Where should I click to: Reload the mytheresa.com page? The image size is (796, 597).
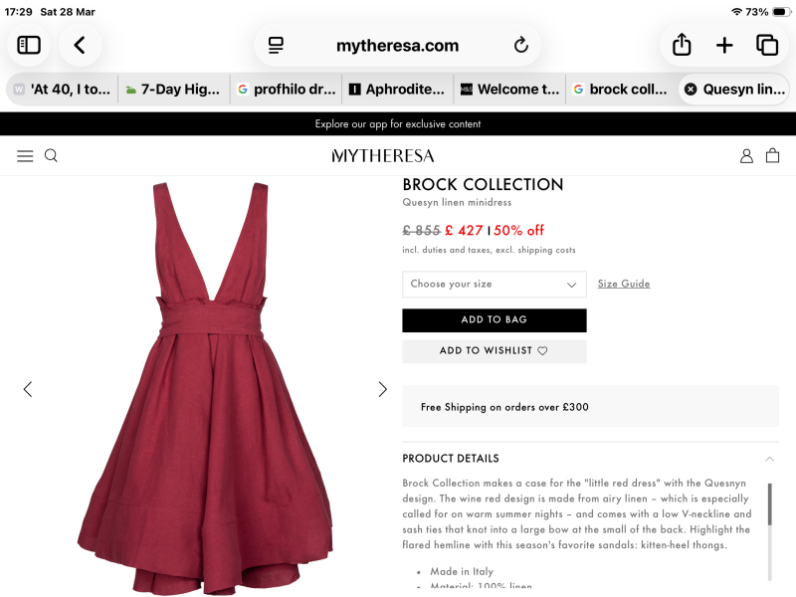coord(520,45)
